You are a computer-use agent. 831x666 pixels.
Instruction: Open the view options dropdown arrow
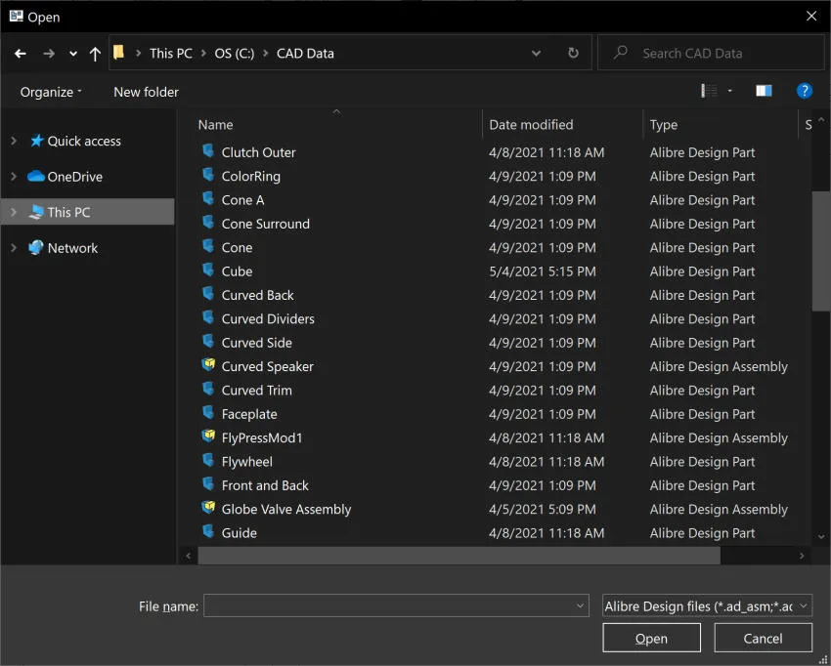click(x=729, y=91)
